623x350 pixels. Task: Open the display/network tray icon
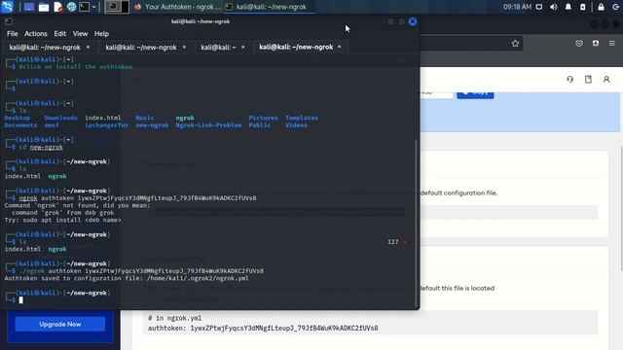[x=539, y=7]
